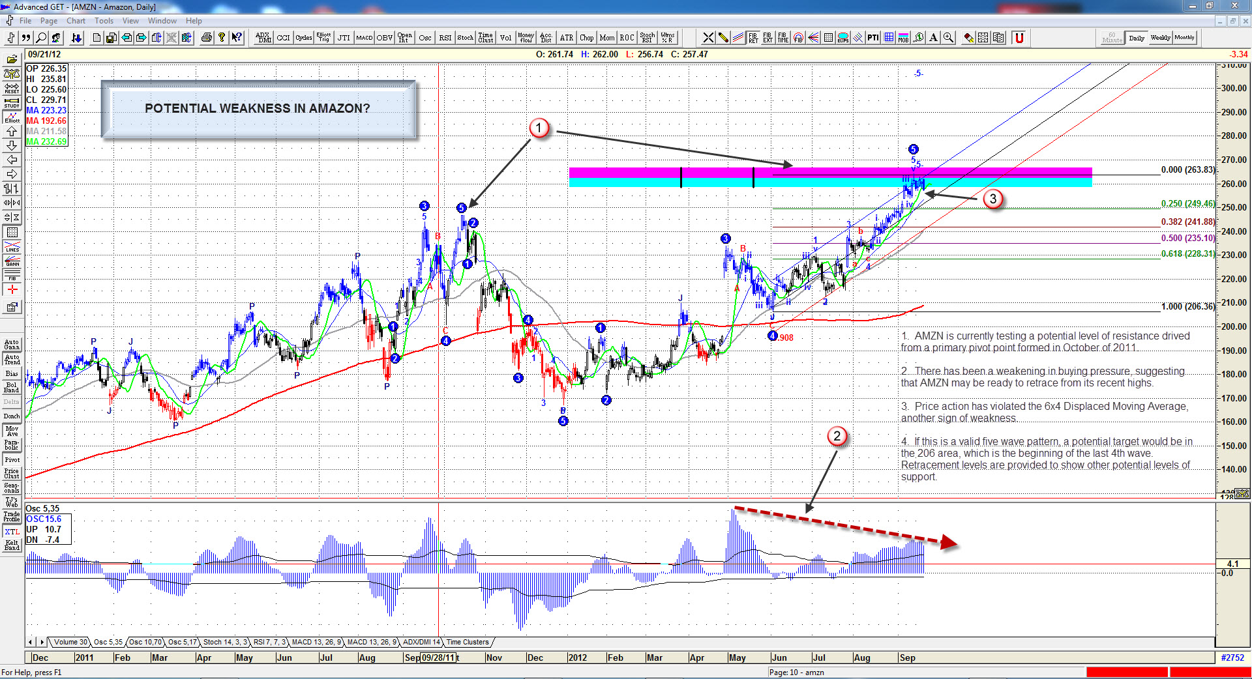Screen dimensions: 1252x679
Task: Open the File menu
Action: [x=25, y=21]
